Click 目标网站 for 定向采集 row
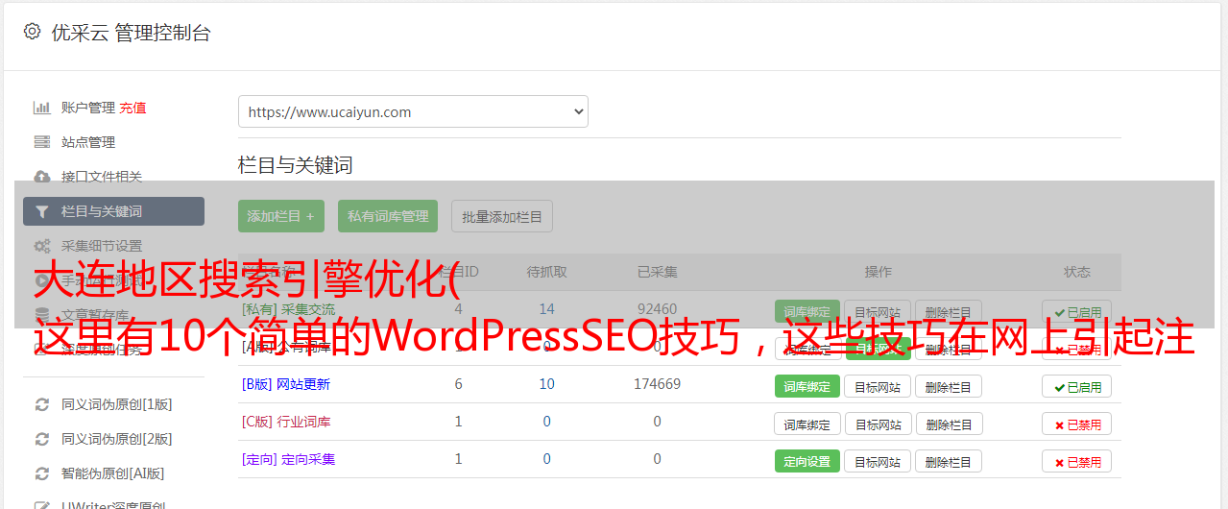 (878, 461)
